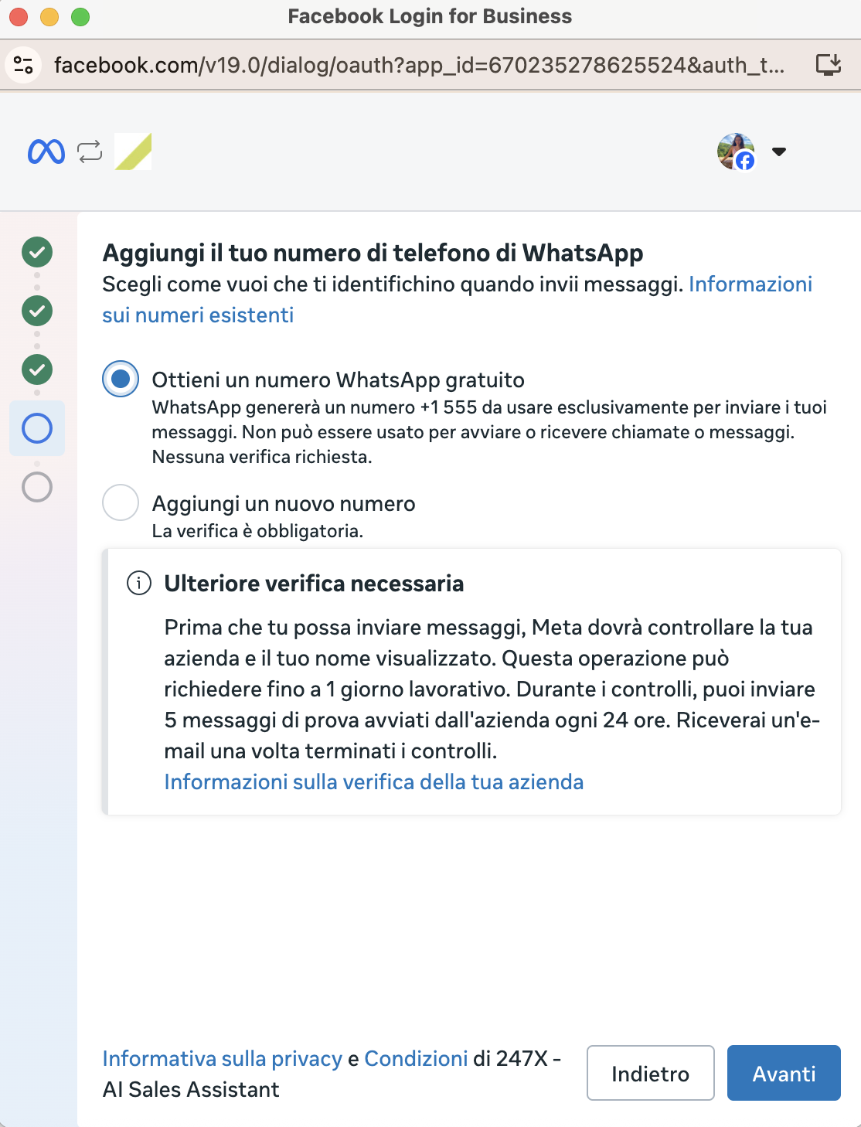
Task: Click the Indietro button
Action: [x=651, y=1073]
